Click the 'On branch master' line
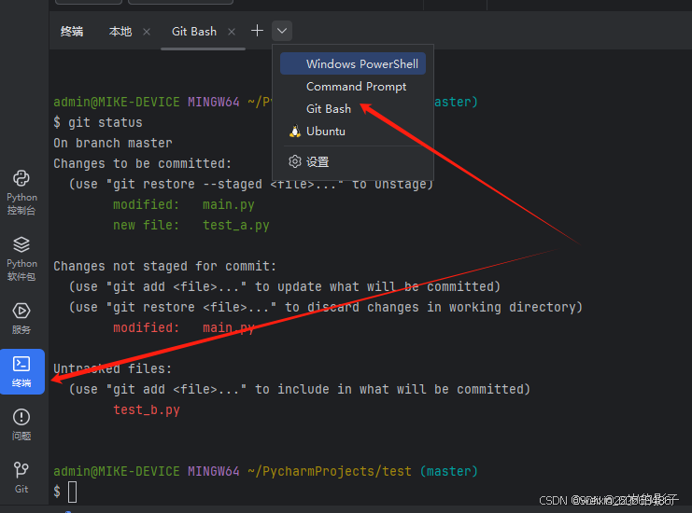 coord(113,144)
